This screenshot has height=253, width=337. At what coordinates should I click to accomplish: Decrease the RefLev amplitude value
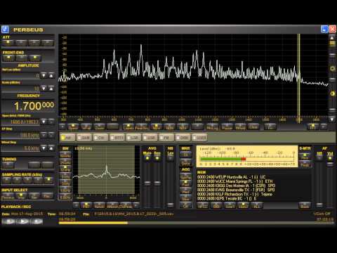44,75
